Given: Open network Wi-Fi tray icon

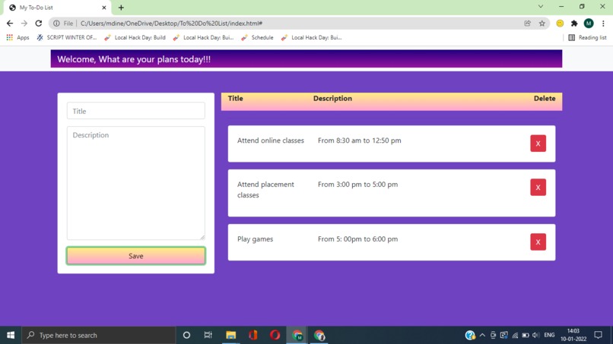Looking at the screenshot, I should click(515, 335).
